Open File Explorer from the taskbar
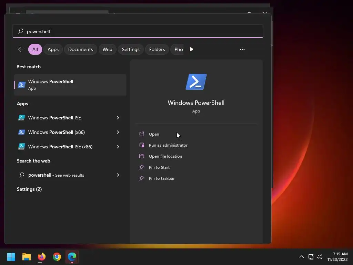 26,257
